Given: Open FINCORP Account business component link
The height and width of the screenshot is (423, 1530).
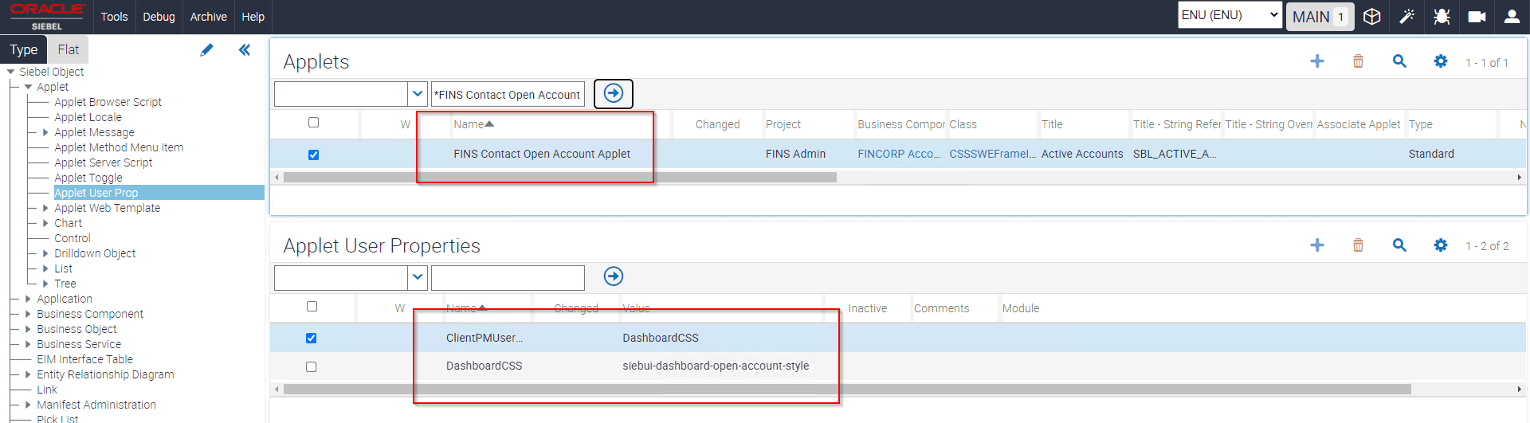Looking at the screenshot, I should tap(899, 154).
